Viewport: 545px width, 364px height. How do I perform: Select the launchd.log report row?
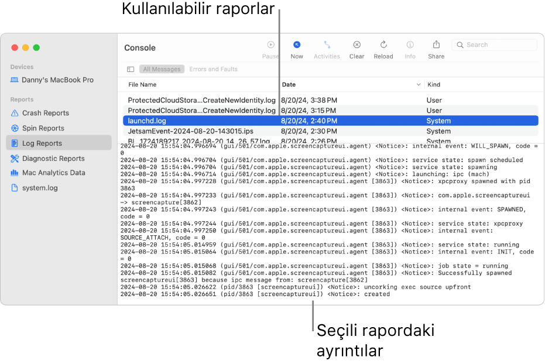[x=331, y=121]
